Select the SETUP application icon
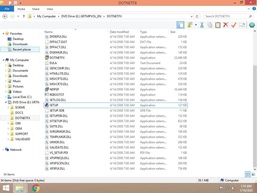The height and width of the screenshot is (193, 257). pos(47,105)
